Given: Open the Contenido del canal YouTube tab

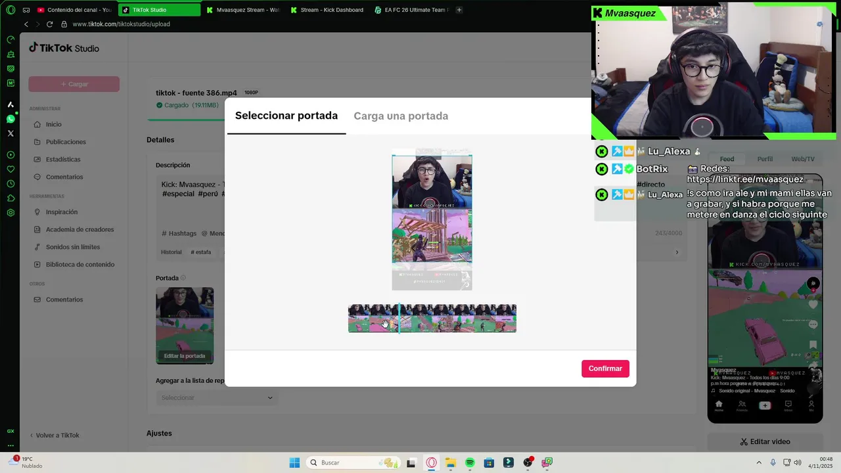Looking at the screenshot, I should pos(74,10).
